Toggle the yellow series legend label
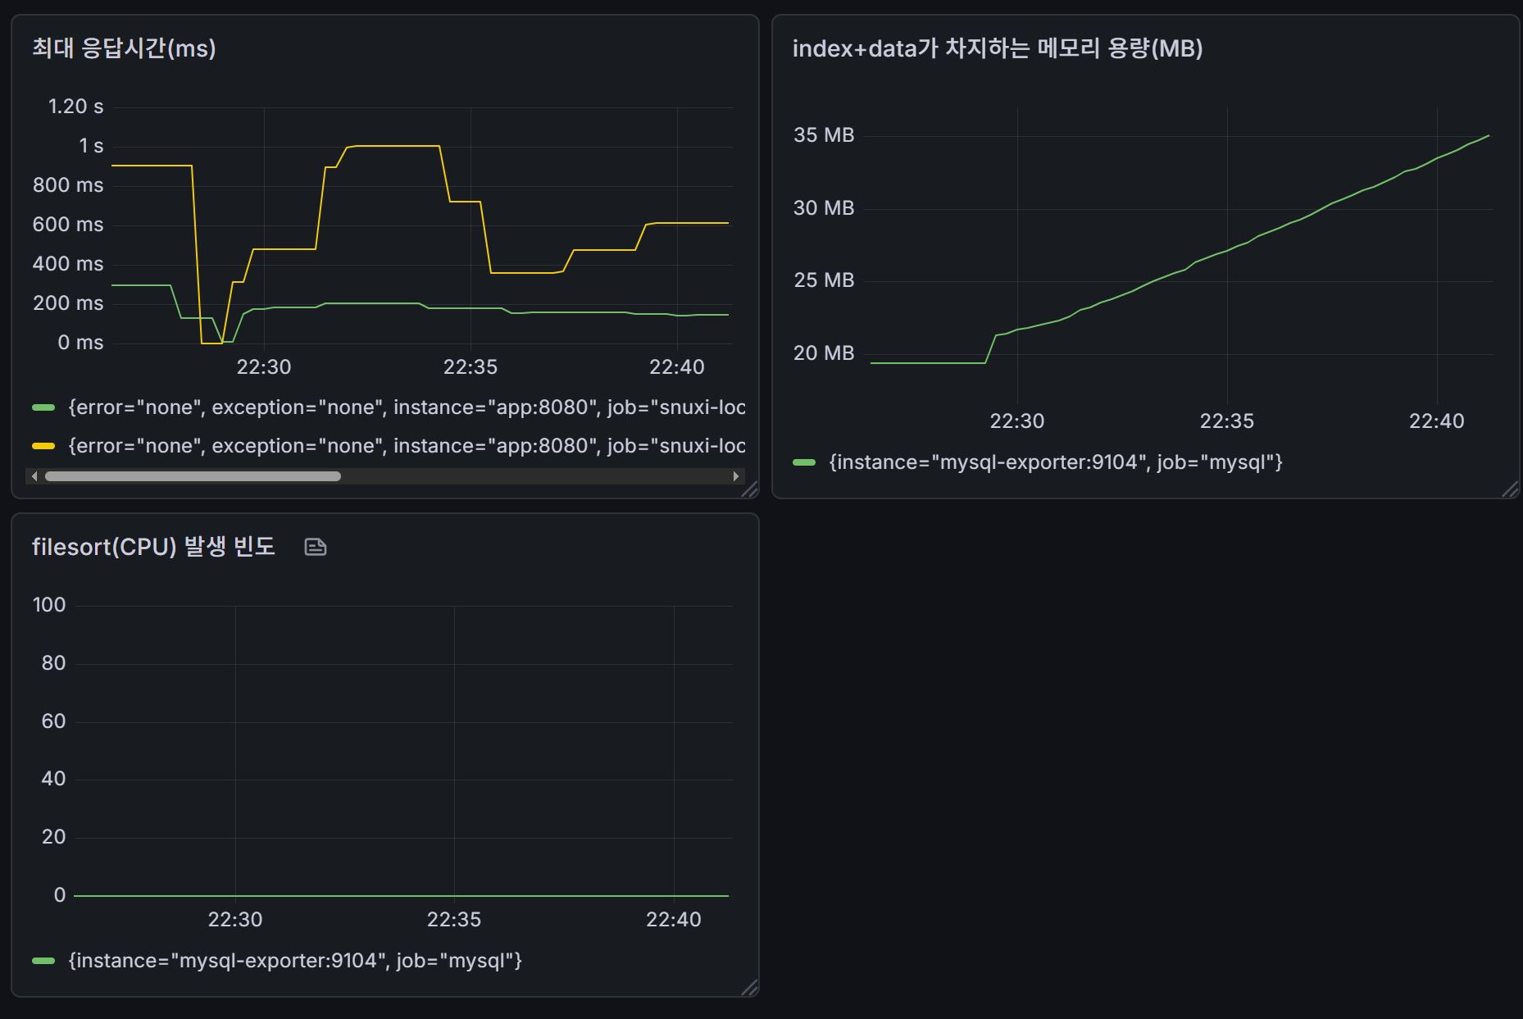This screenshot has height=1019, width=1523. 407,446
